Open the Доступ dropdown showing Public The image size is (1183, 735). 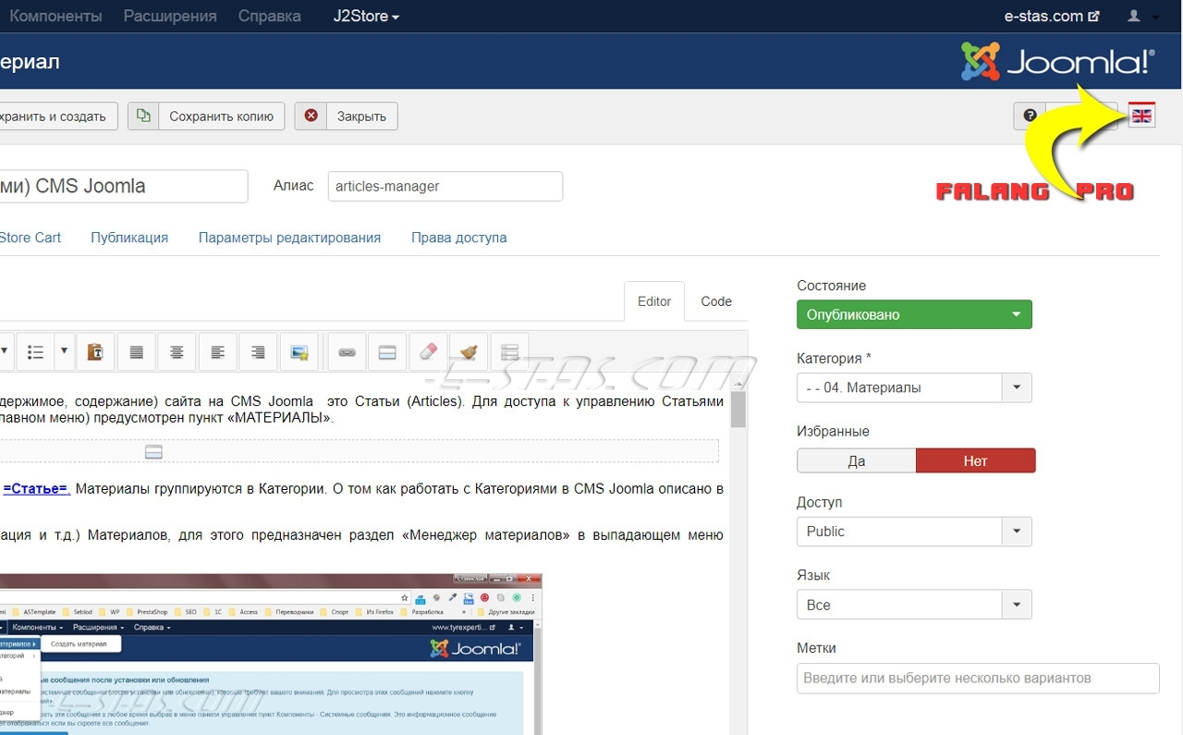914,532
